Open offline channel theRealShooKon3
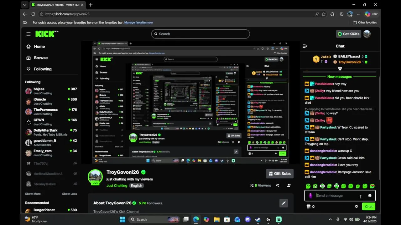 click(x=51, y=174)
